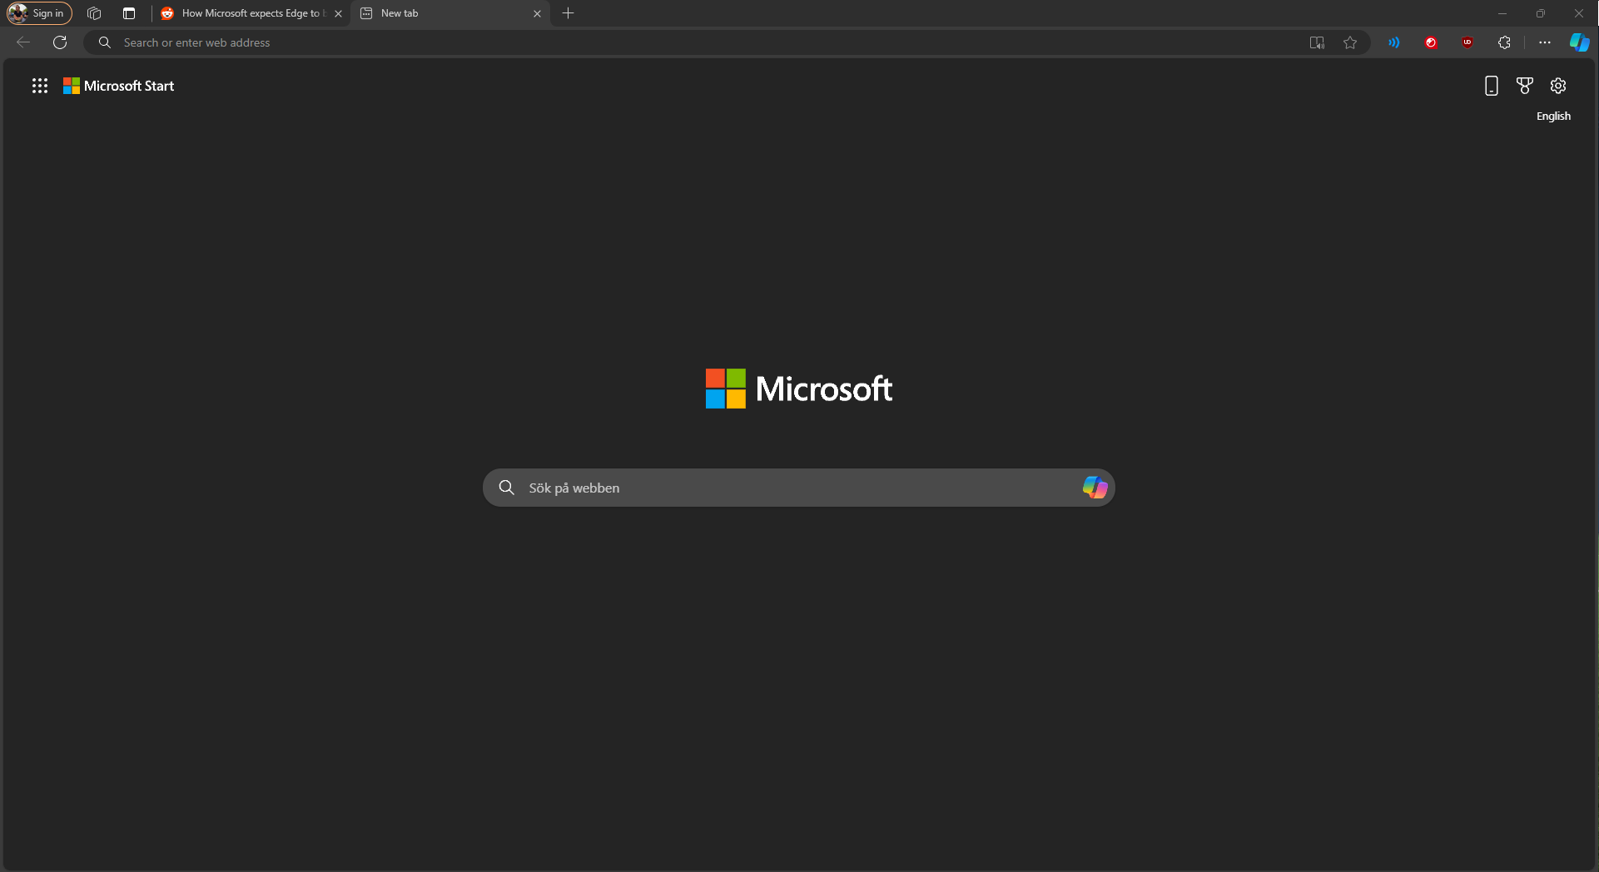
Task: Open the red circular extension icon
Action: (1432, 42)
